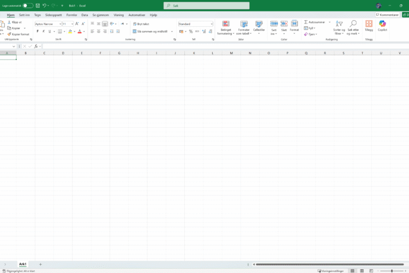Switch to the Visning tab
409x273 pixels.
pos(119,15)
